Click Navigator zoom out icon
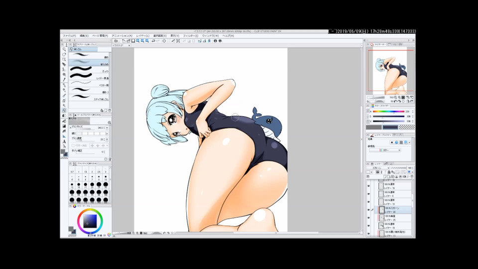 coord(395,97)
